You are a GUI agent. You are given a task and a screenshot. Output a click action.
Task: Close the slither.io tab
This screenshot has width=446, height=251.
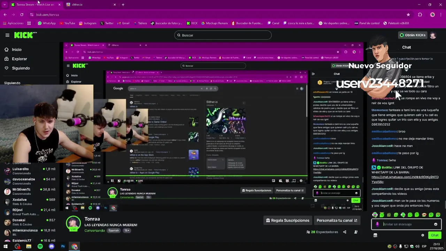pos(115,5)
